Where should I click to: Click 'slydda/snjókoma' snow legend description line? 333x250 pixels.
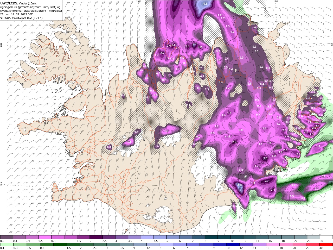click(x=31, y=10)
